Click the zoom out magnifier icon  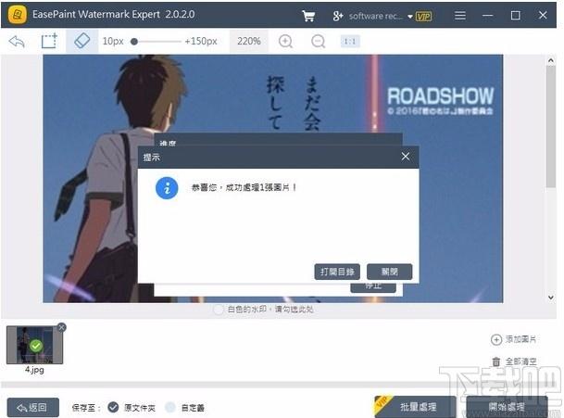point(318,42)
